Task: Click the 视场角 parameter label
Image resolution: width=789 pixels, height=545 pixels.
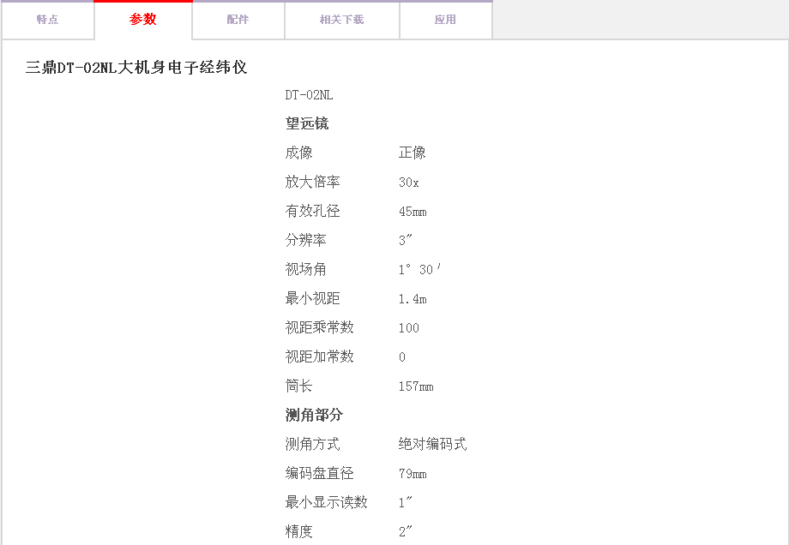Action: (306, 269)
